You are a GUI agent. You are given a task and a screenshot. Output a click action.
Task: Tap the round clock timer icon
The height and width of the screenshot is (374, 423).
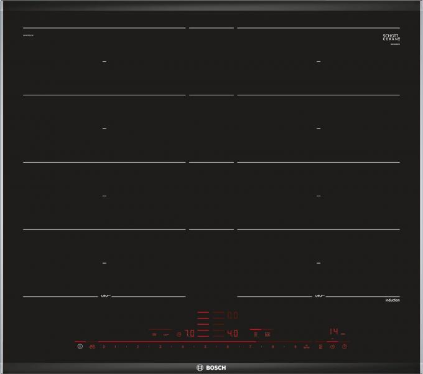point(332,347)
